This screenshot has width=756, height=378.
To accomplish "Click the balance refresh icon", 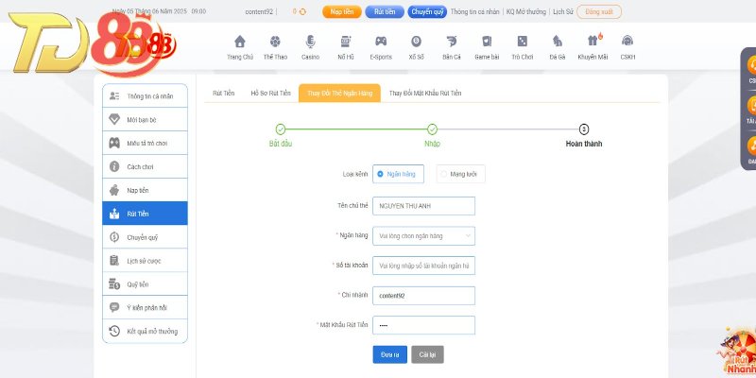I will [302, 11].
